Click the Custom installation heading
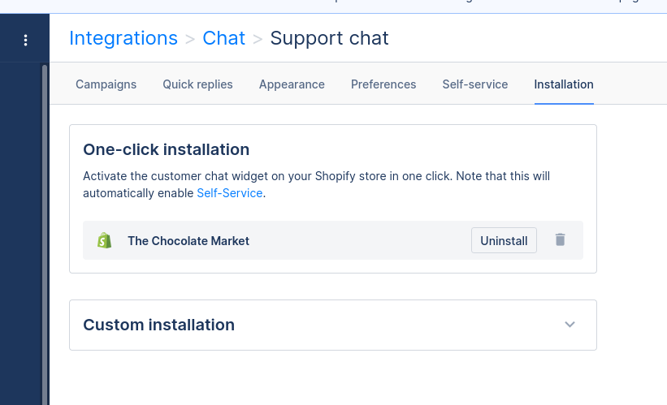667x405 pixels. (x=159, y=325)
